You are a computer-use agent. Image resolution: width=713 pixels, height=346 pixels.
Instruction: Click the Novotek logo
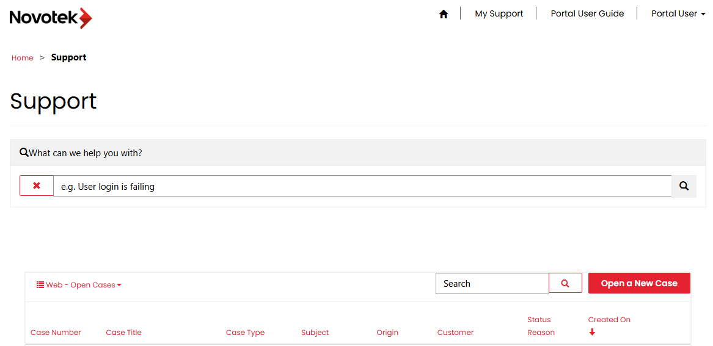click(51, 18)
